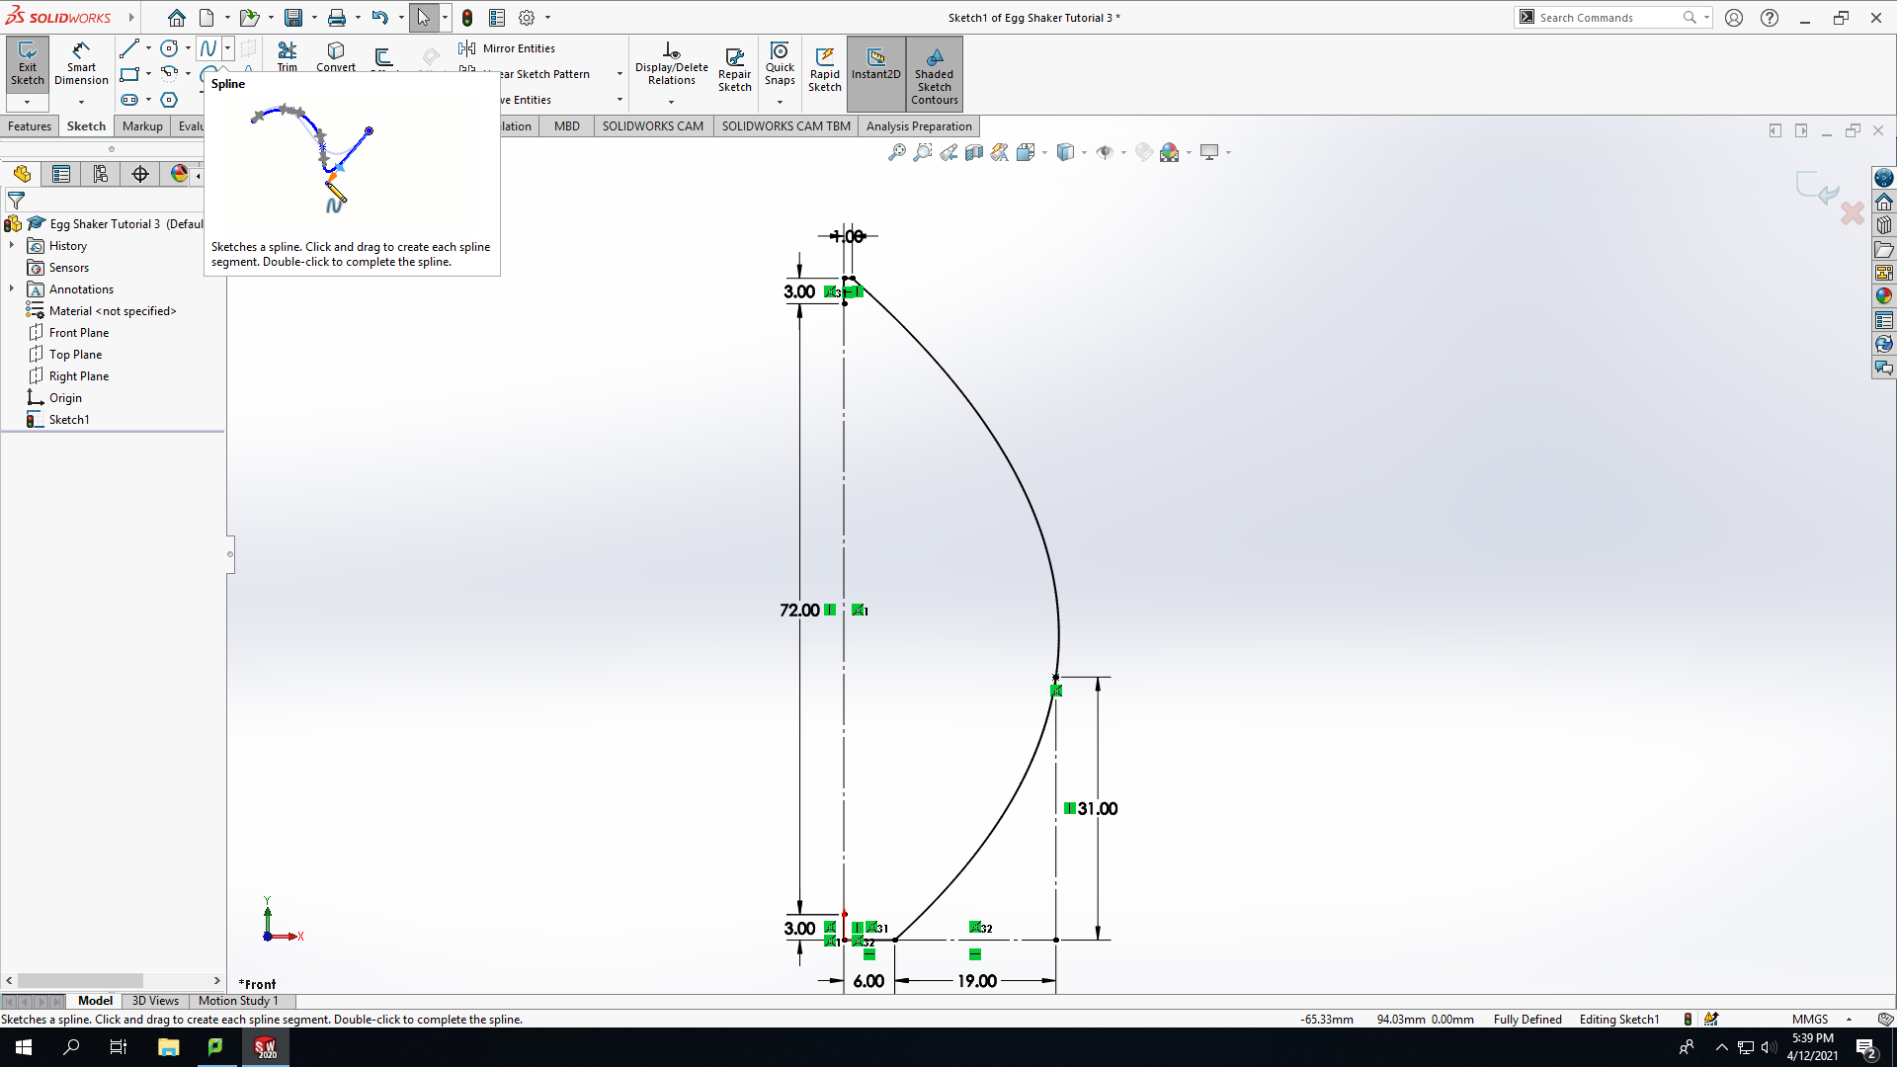Open Quick Snaps tool
The image size is (1897, 1067).
[780, 65]
